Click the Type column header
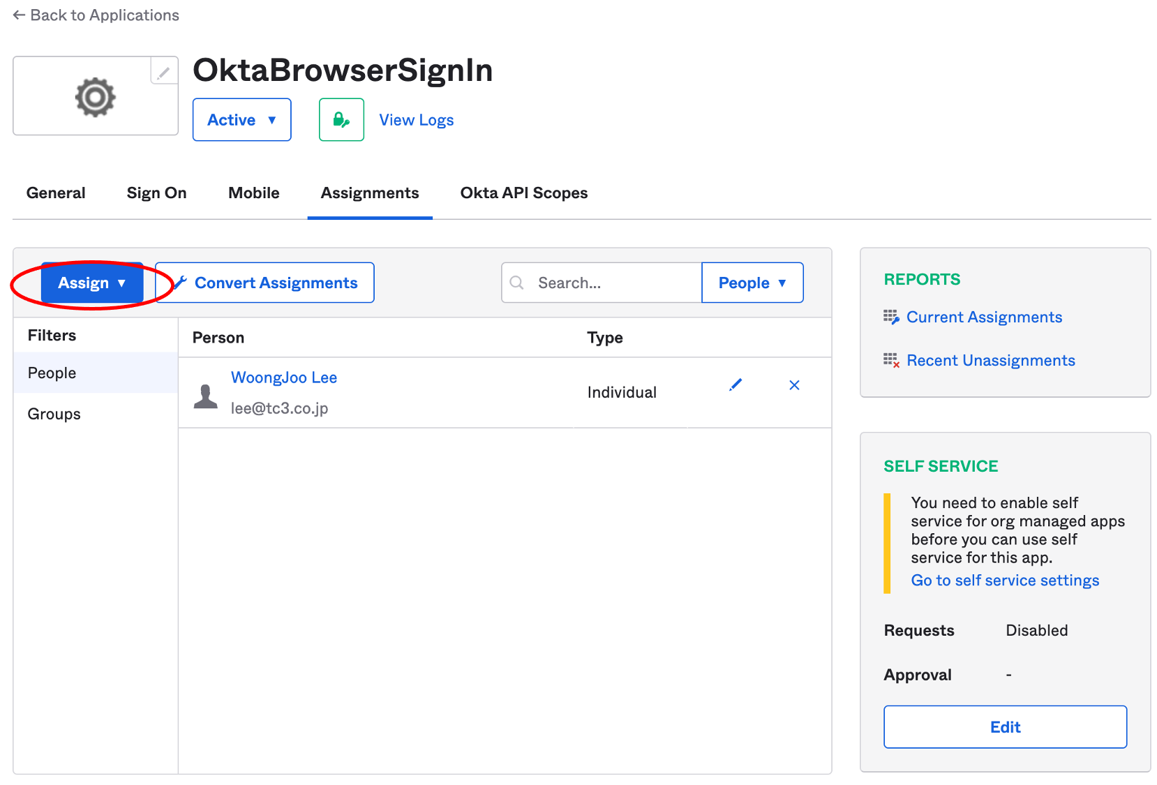The width and height of the screenshot is (1157, 785). [x=605, y=338]
